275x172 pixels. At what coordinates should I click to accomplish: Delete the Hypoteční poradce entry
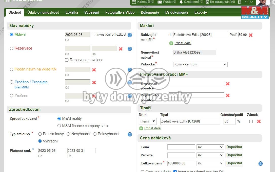pyautogui.click(x=228, y=84)
